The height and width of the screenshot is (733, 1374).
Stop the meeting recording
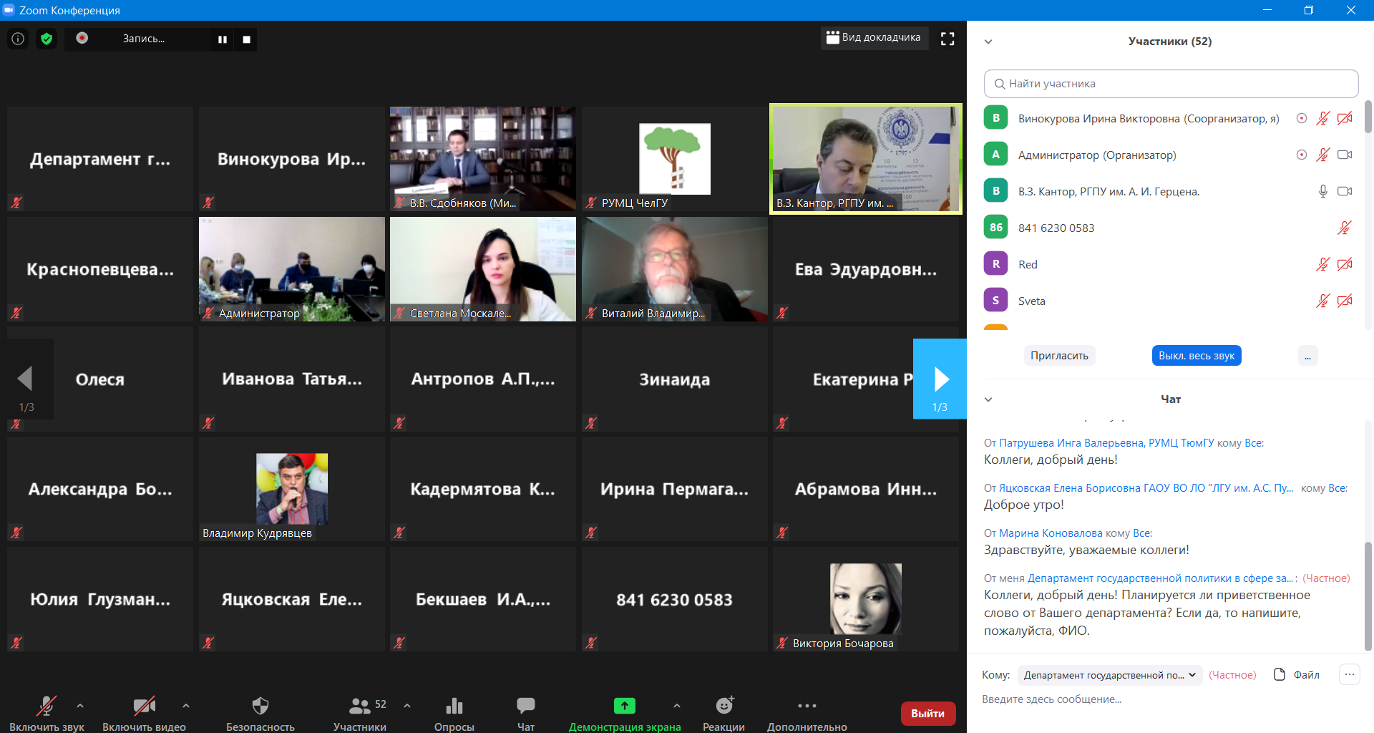click(246, 39)
